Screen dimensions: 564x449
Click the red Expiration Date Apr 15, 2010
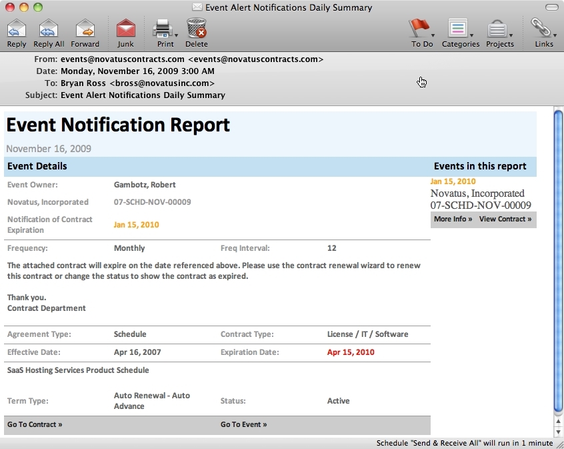351,352
